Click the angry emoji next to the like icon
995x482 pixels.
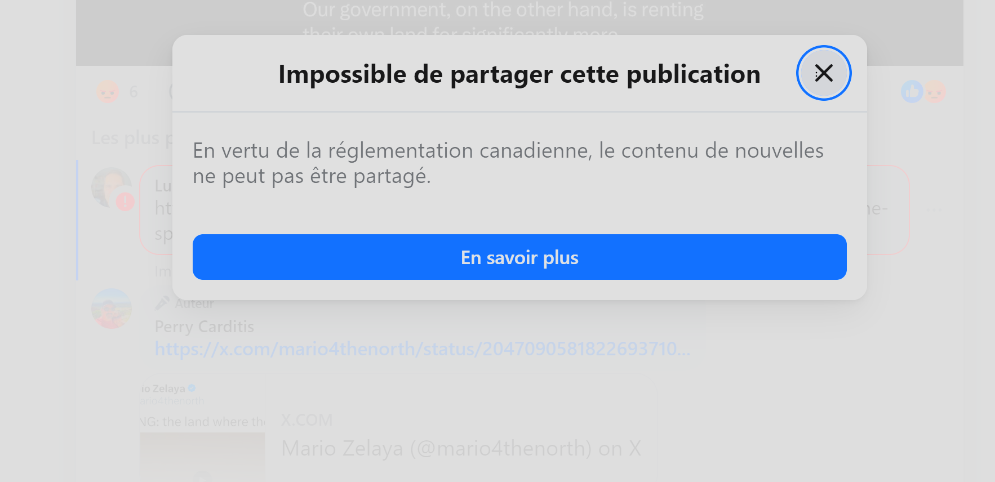[935, 92]
